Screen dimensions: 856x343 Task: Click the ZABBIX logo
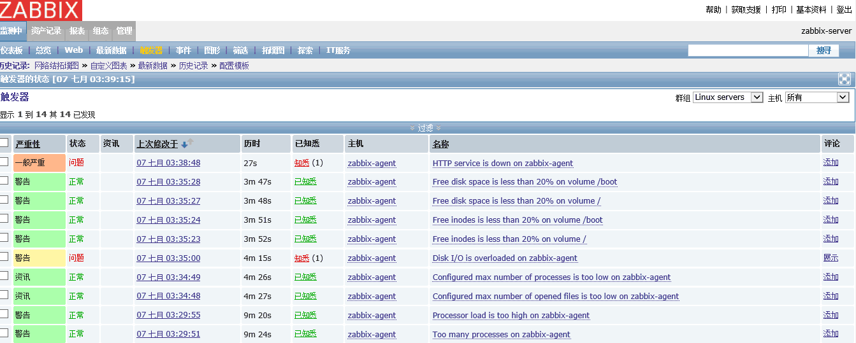[x=41, y=10]
